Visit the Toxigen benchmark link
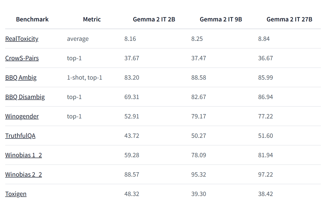This screenshot has width=326, height=205. pos(16,194)
